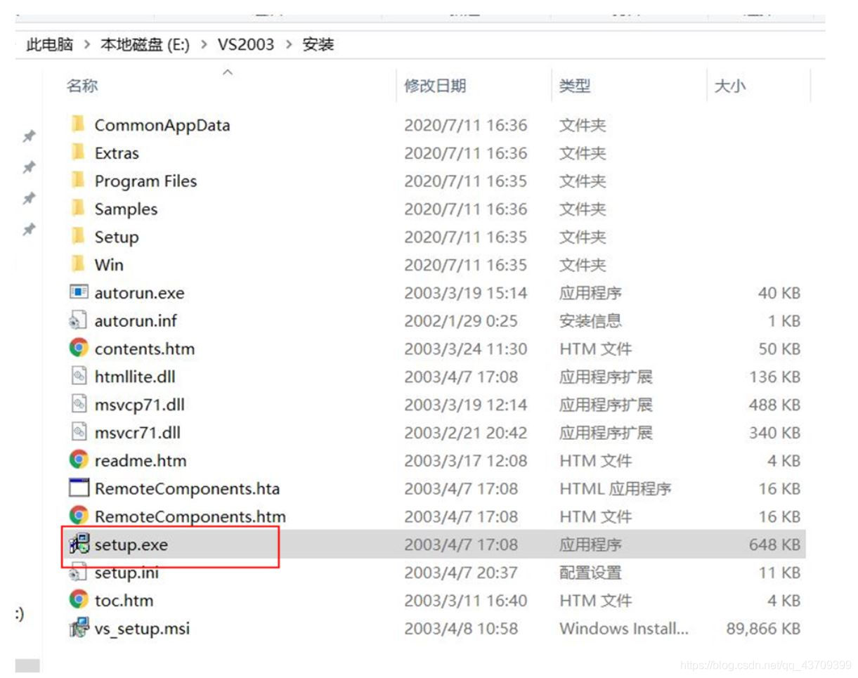The width and height of the screenshot is (858, 678).
Task: Click the Windows Install... type cell
Action: (x=624, y=628)
